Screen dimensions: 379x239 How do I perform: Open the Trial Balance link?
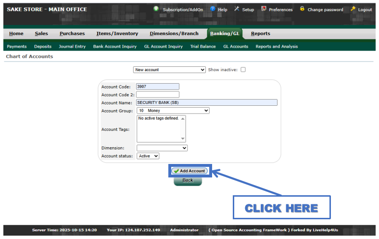[x=203, y=47]
